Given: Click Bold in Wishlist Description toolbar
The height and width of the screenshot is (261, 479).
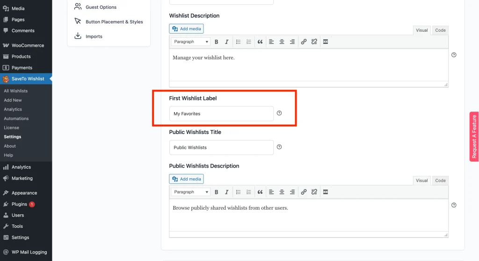Looking at the screenshot, I should 216,42.
